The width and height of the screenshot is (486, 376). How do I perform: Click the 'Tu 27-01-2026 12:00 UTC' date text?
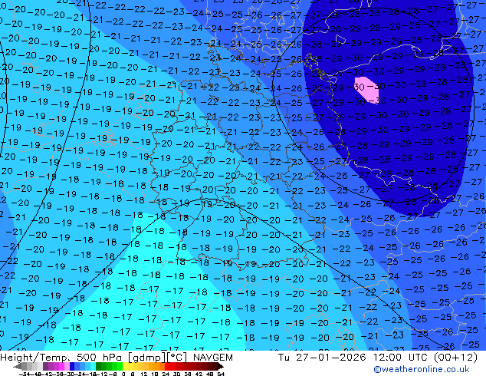click(351, 358)
